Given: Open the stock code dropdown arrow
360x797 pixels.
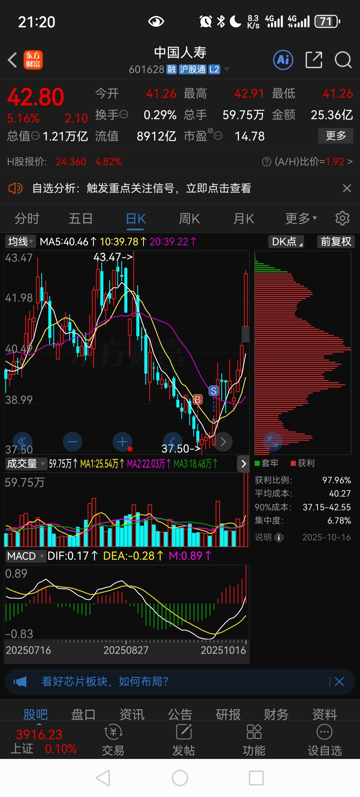Looking at the screenshot, I should [x=227, y=69].
